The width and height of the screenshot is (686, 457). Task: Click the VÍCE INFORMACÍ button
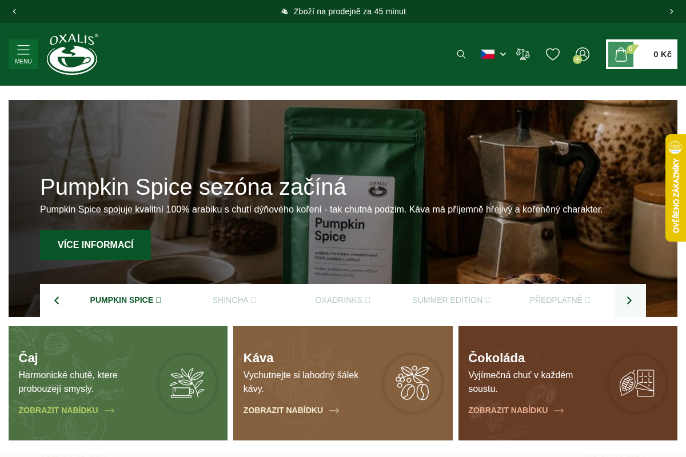click(95, 245)
